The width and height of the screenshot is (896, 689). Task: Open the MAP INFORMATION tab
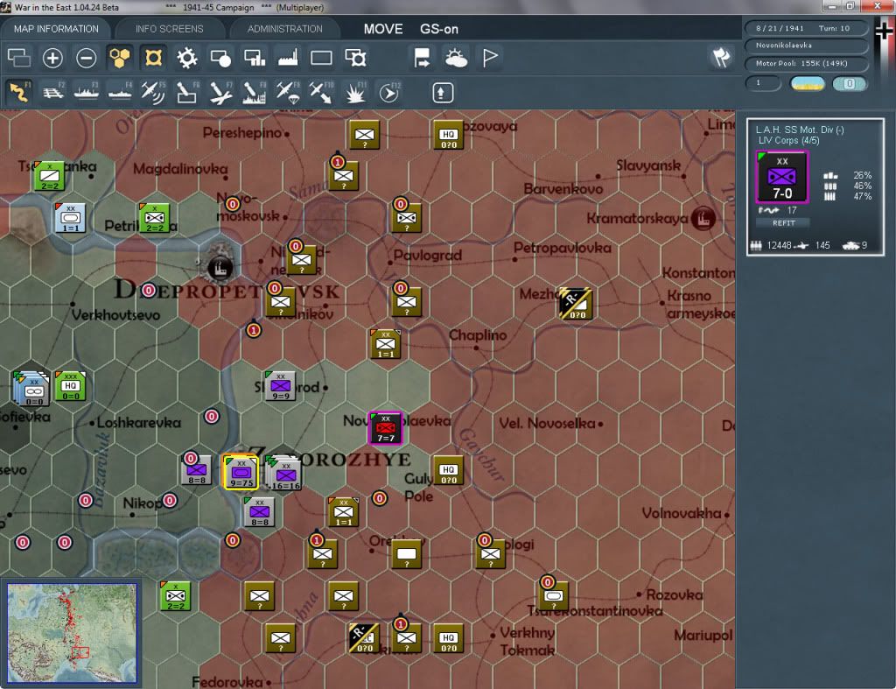click(x=56, y=29)
